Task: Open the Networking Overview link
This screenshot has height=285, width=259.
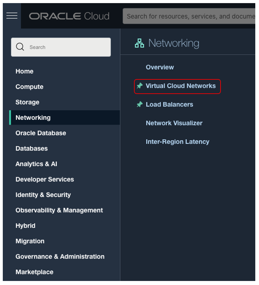Action: click(160, 67)
